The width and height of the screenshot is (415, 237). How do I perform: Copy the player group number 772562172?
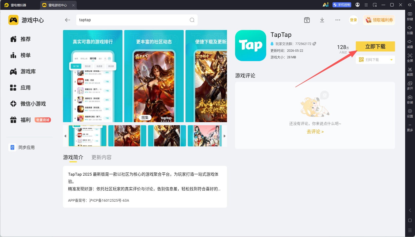[314, 44]
